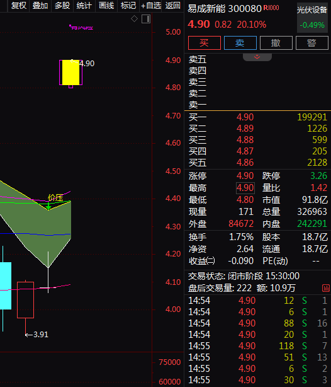Click the 价压 indicator label
The height and width of the screenshot is (387, 331).
pyautogui.click(x=55, y=197)
